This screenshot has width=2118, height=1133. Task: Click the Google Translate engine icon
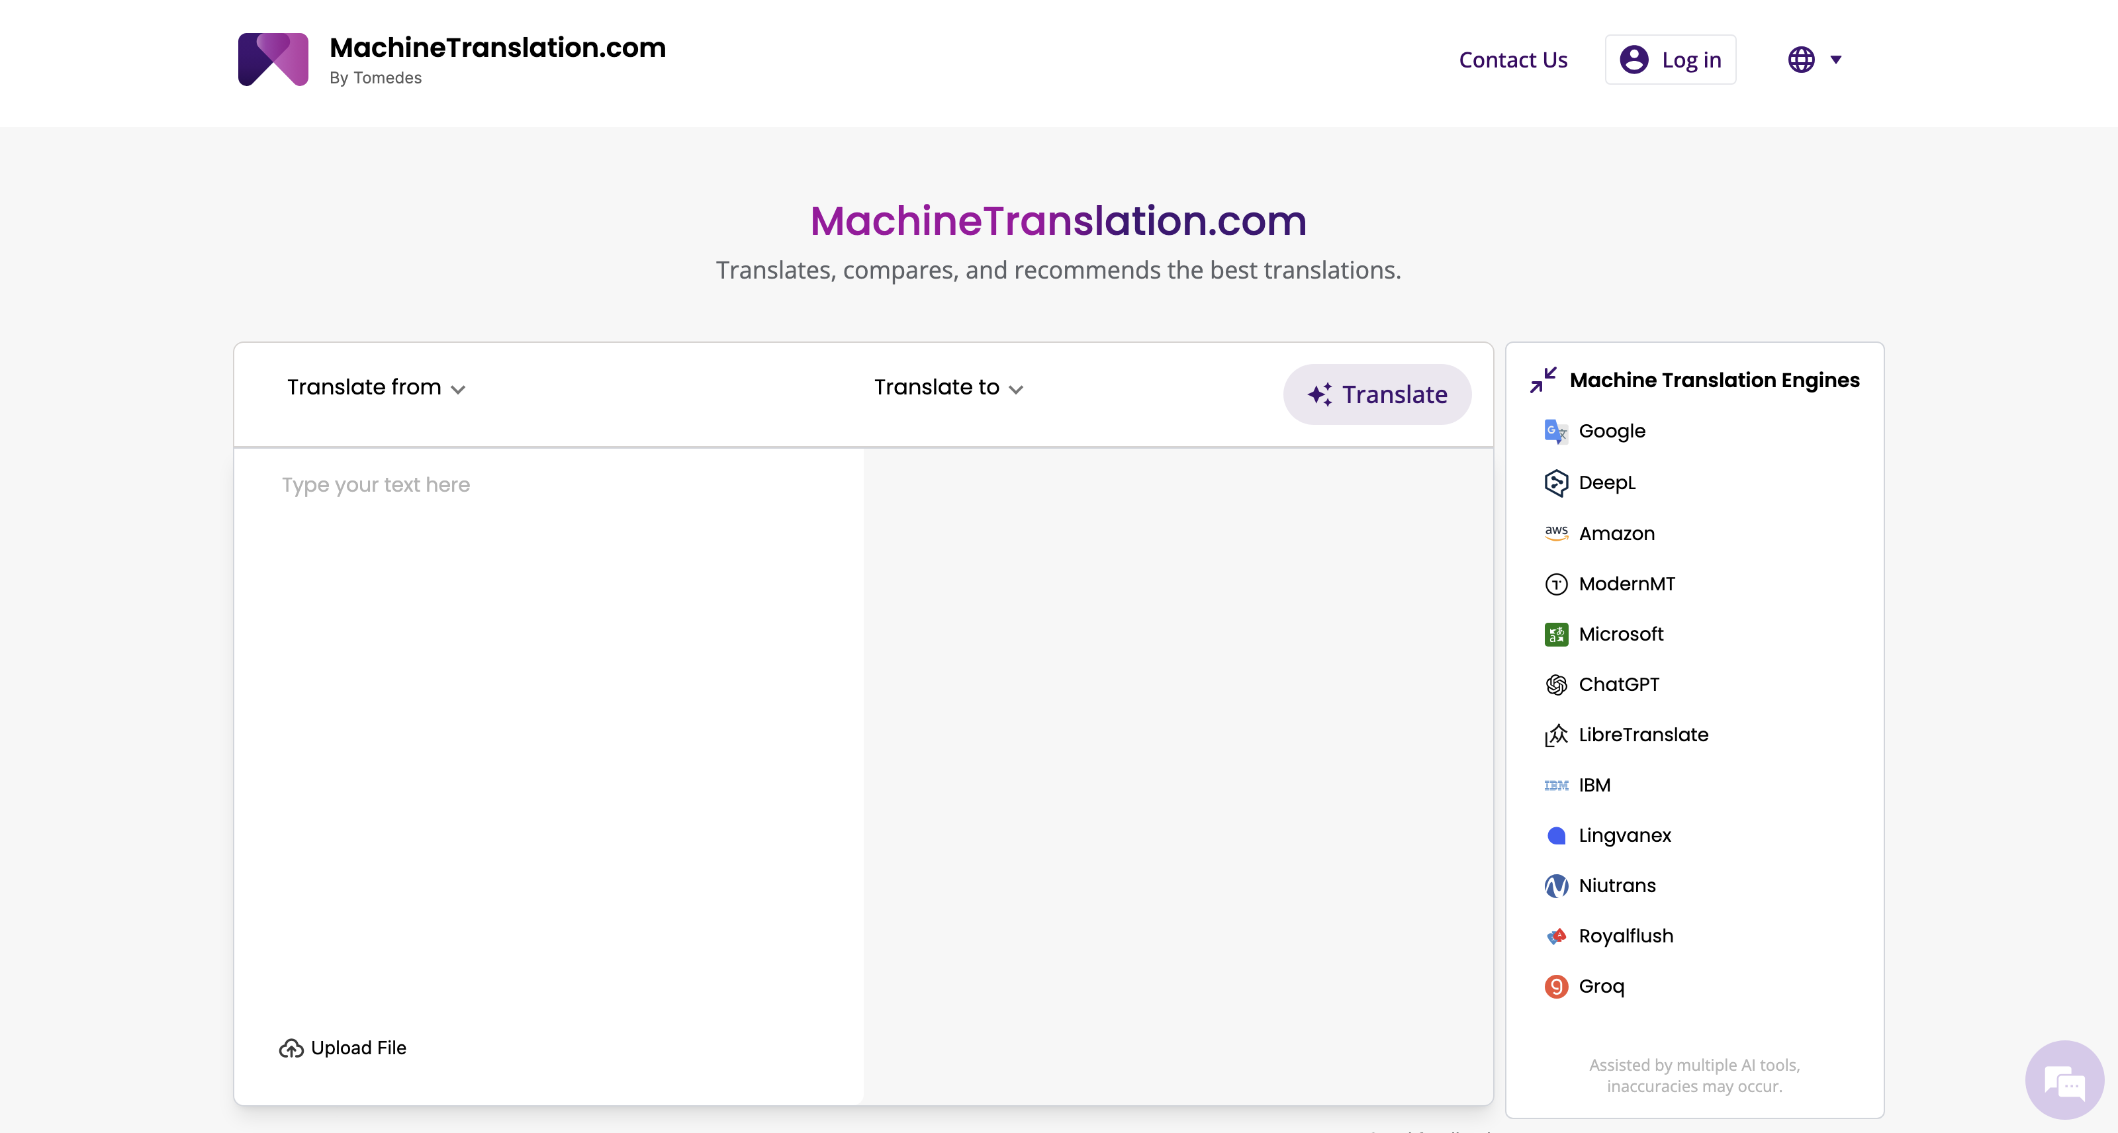(x=1555, y=431)
